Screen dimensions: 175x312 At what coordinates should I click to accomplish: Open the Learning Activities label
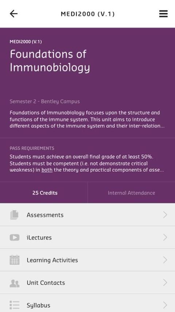click(52, 260)
